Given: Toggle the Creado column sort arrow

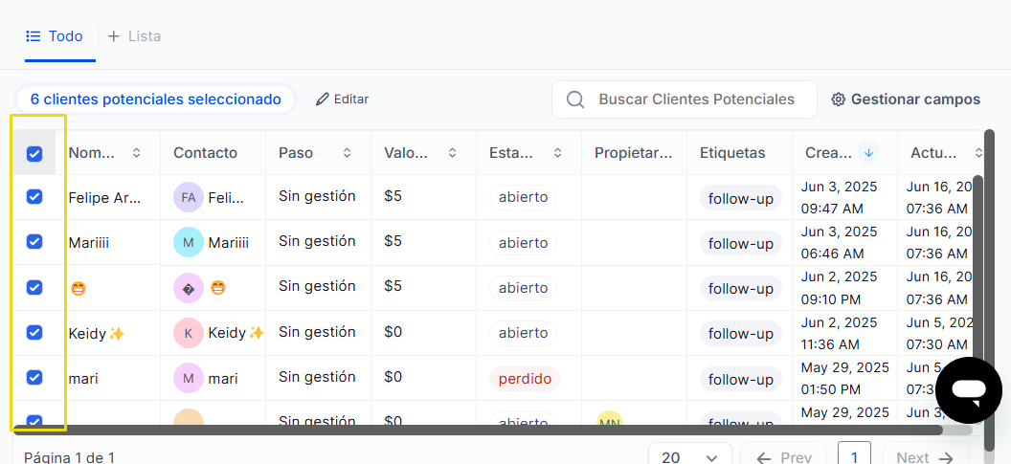Looking at the screenshot, I should coord(868,153).
